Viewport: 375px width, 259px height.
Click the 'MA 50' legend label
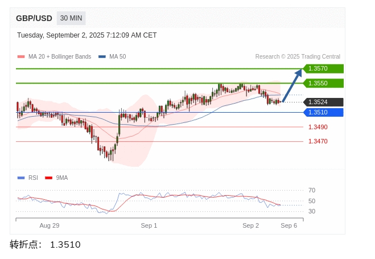point(118,56)
